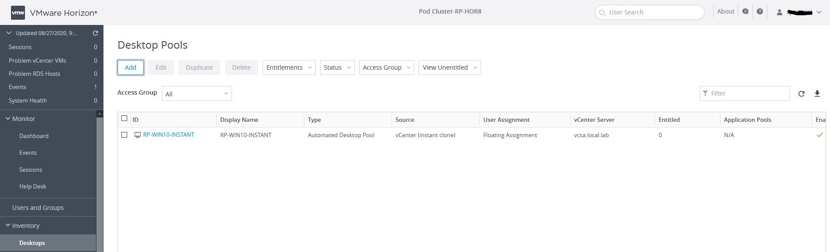Screen dimensions: 830x252
Task: Sort by the Source column header
Action: pos(405,120)
